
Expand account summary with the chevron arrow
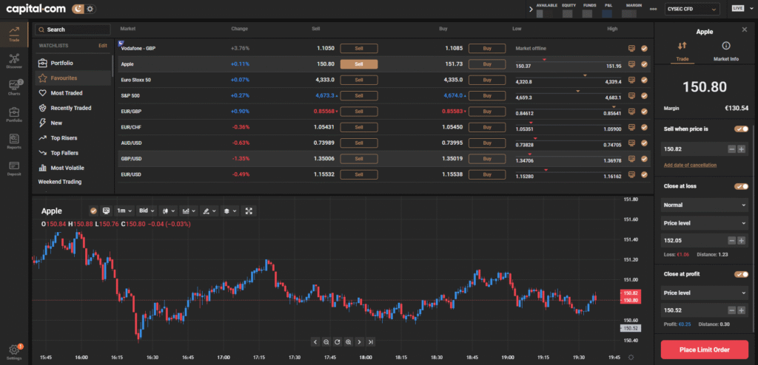pyautogui.click(x=531, y=9)
